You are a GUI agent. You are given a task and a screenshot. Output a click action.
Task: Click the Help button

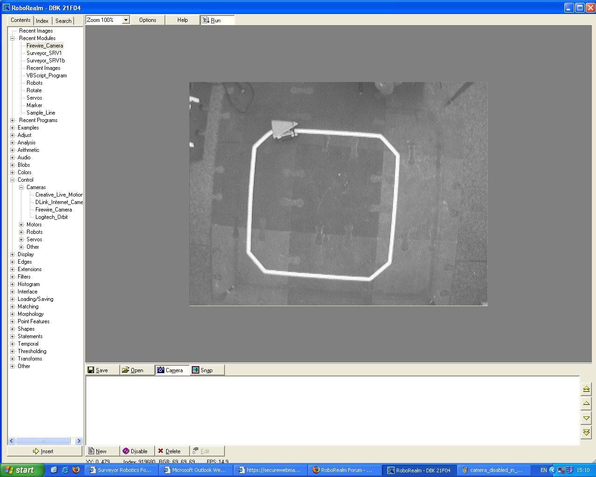pos(183,20)
